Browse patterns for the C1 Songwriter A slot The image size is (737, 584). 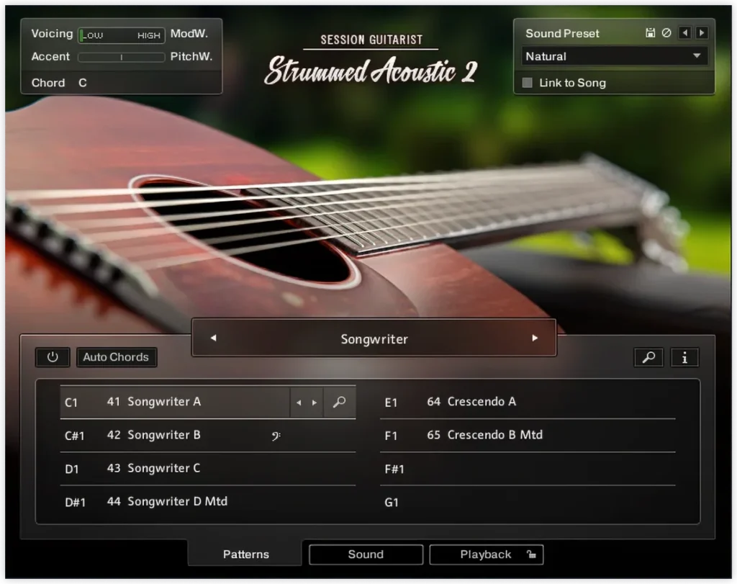point(340,403)
